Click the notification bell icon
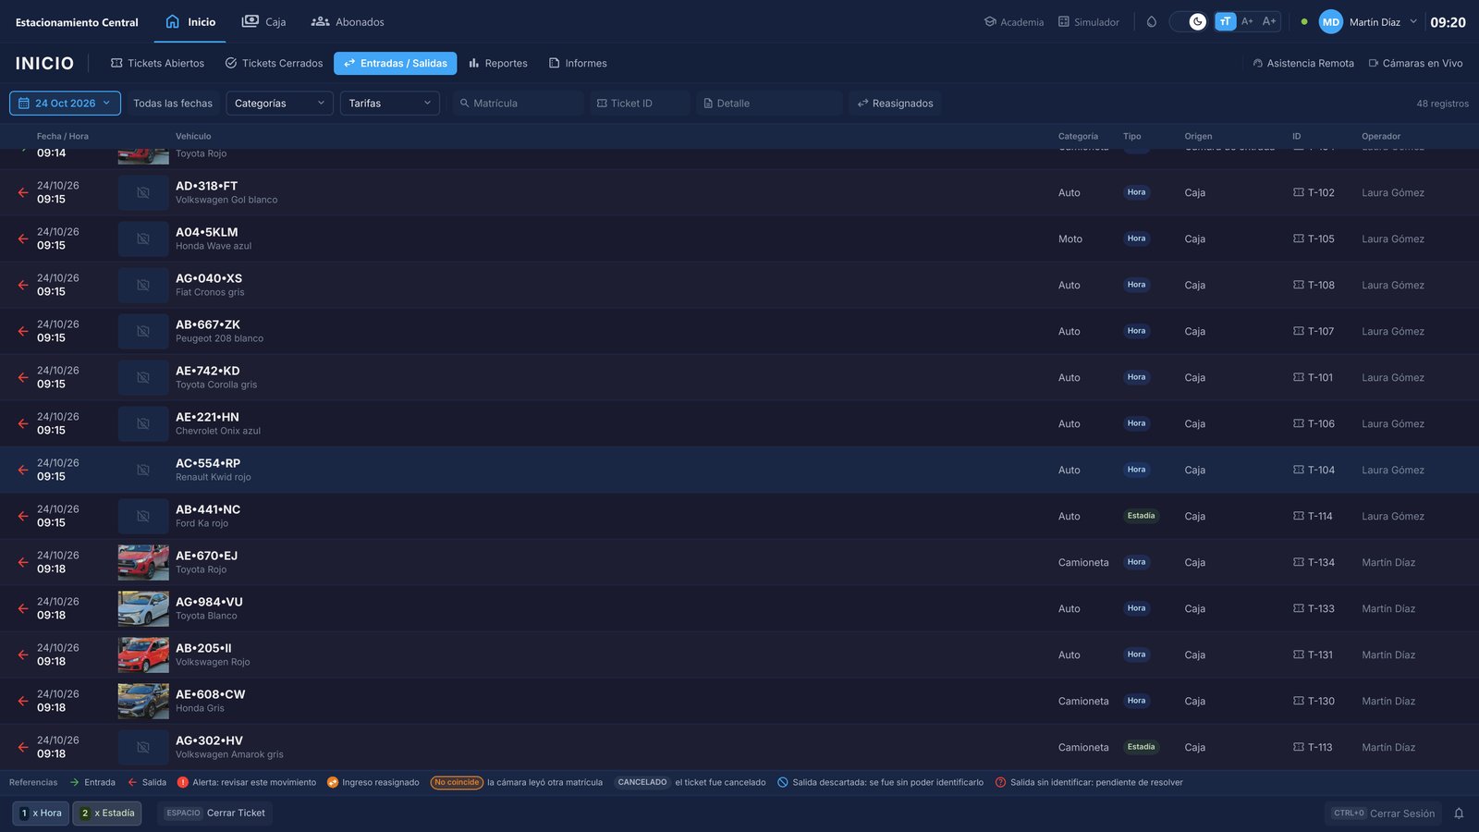The height and width of the screenshot is (832, 1479). pos(1459,814)
